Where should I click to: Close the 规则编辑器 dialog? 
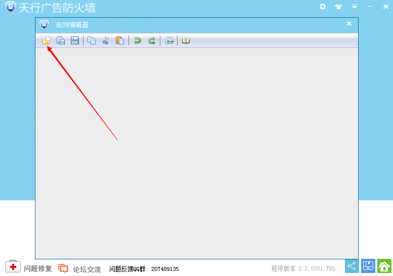pos(349,24)
